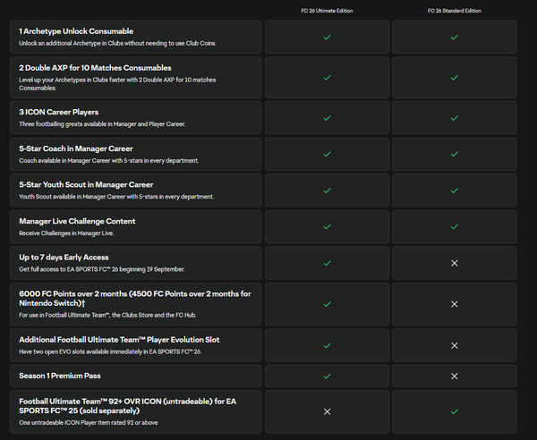Click Standard Edition X for Early Access row
Image resolution: width=537 pixels, height=440 pixels.
click(454, 263)
